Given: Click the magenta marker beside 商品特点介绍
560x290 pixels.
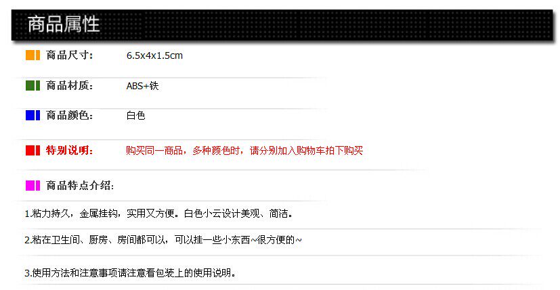Looking at the screenshot, I should coord(33,185).
